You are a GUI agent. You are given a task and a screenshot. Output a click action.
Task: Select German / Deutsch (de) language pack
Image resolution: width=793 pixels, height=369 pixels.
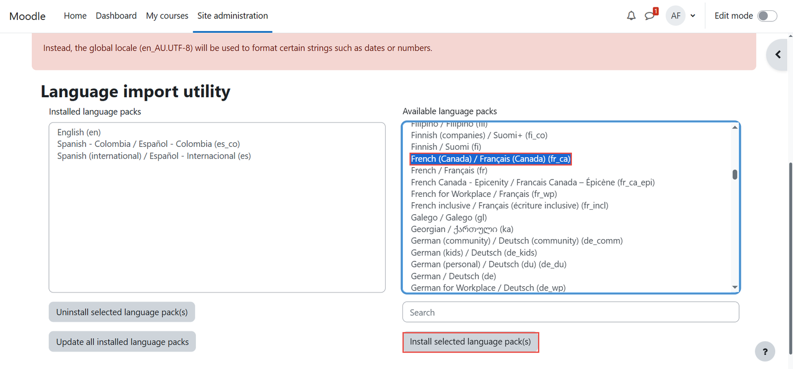click(x=453, y=276)
